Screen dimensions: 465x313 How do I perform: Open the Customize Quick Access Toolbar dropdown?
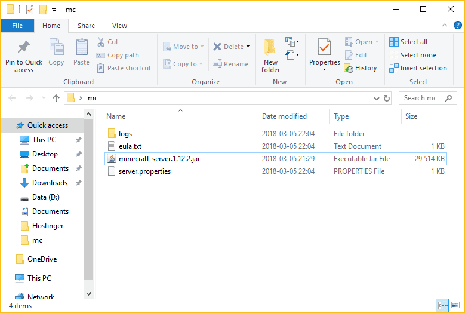(x=54, y=10)
